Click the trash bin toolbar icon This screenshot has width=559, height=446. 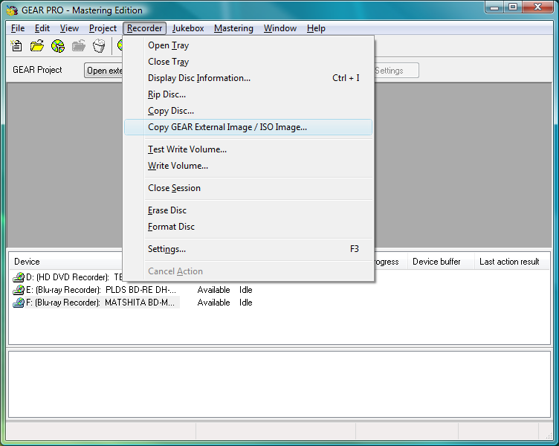click(x=99, y=46)
